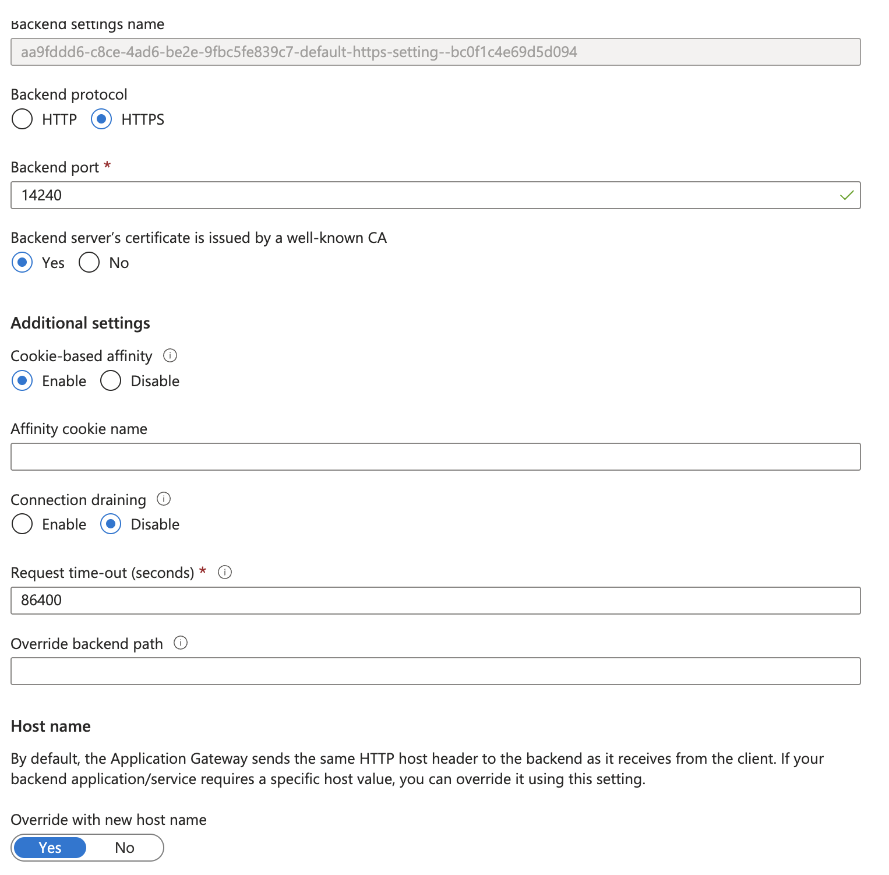
Task: Choose No for well-known CA certificate
Action: [x=89, y=263]
